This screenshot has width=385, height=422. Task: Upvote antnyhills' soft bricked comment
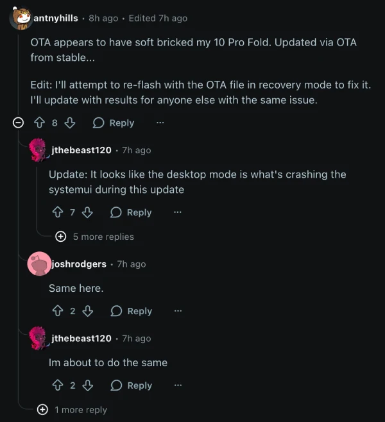pos(39,123)
